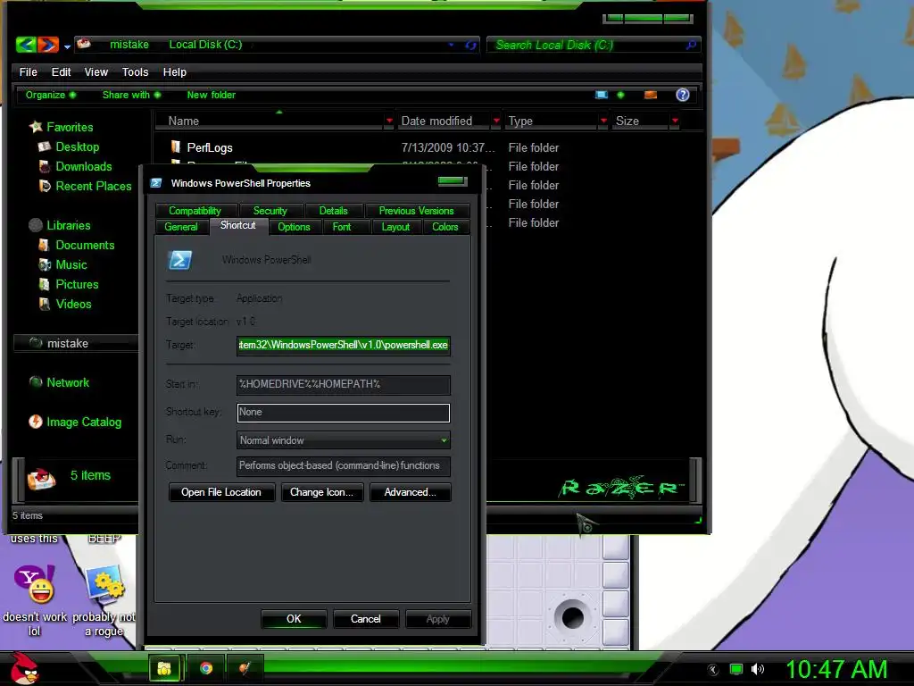Toggle the preview pane icon
The image size is (914, 686).
tap(651, 95)
